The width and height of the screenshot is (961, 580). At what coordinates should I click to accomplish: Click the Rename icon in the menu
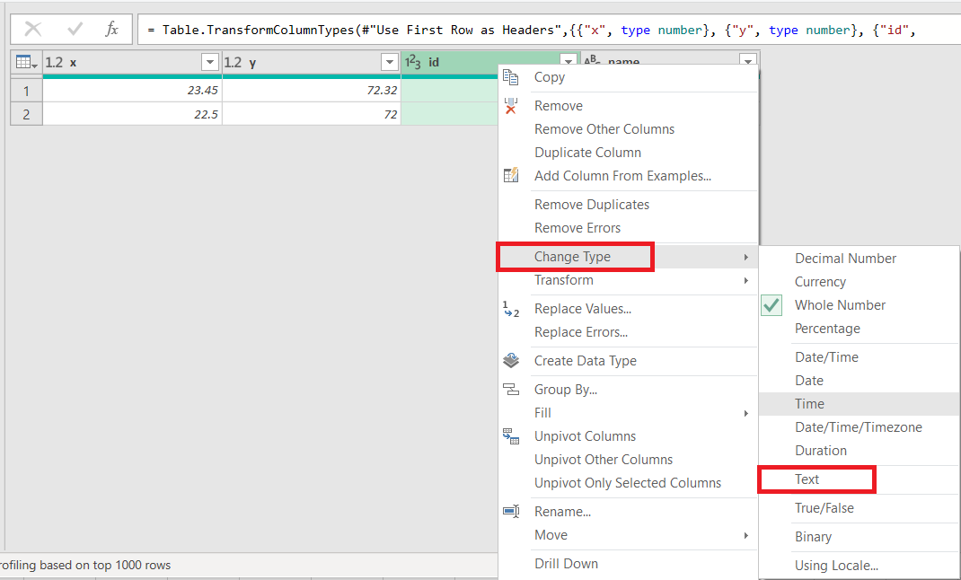pos(511,511)
